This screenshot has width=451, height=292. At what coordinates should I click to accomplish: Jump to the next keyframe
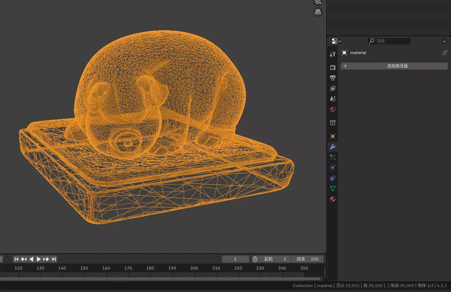(x=46, y=259)
